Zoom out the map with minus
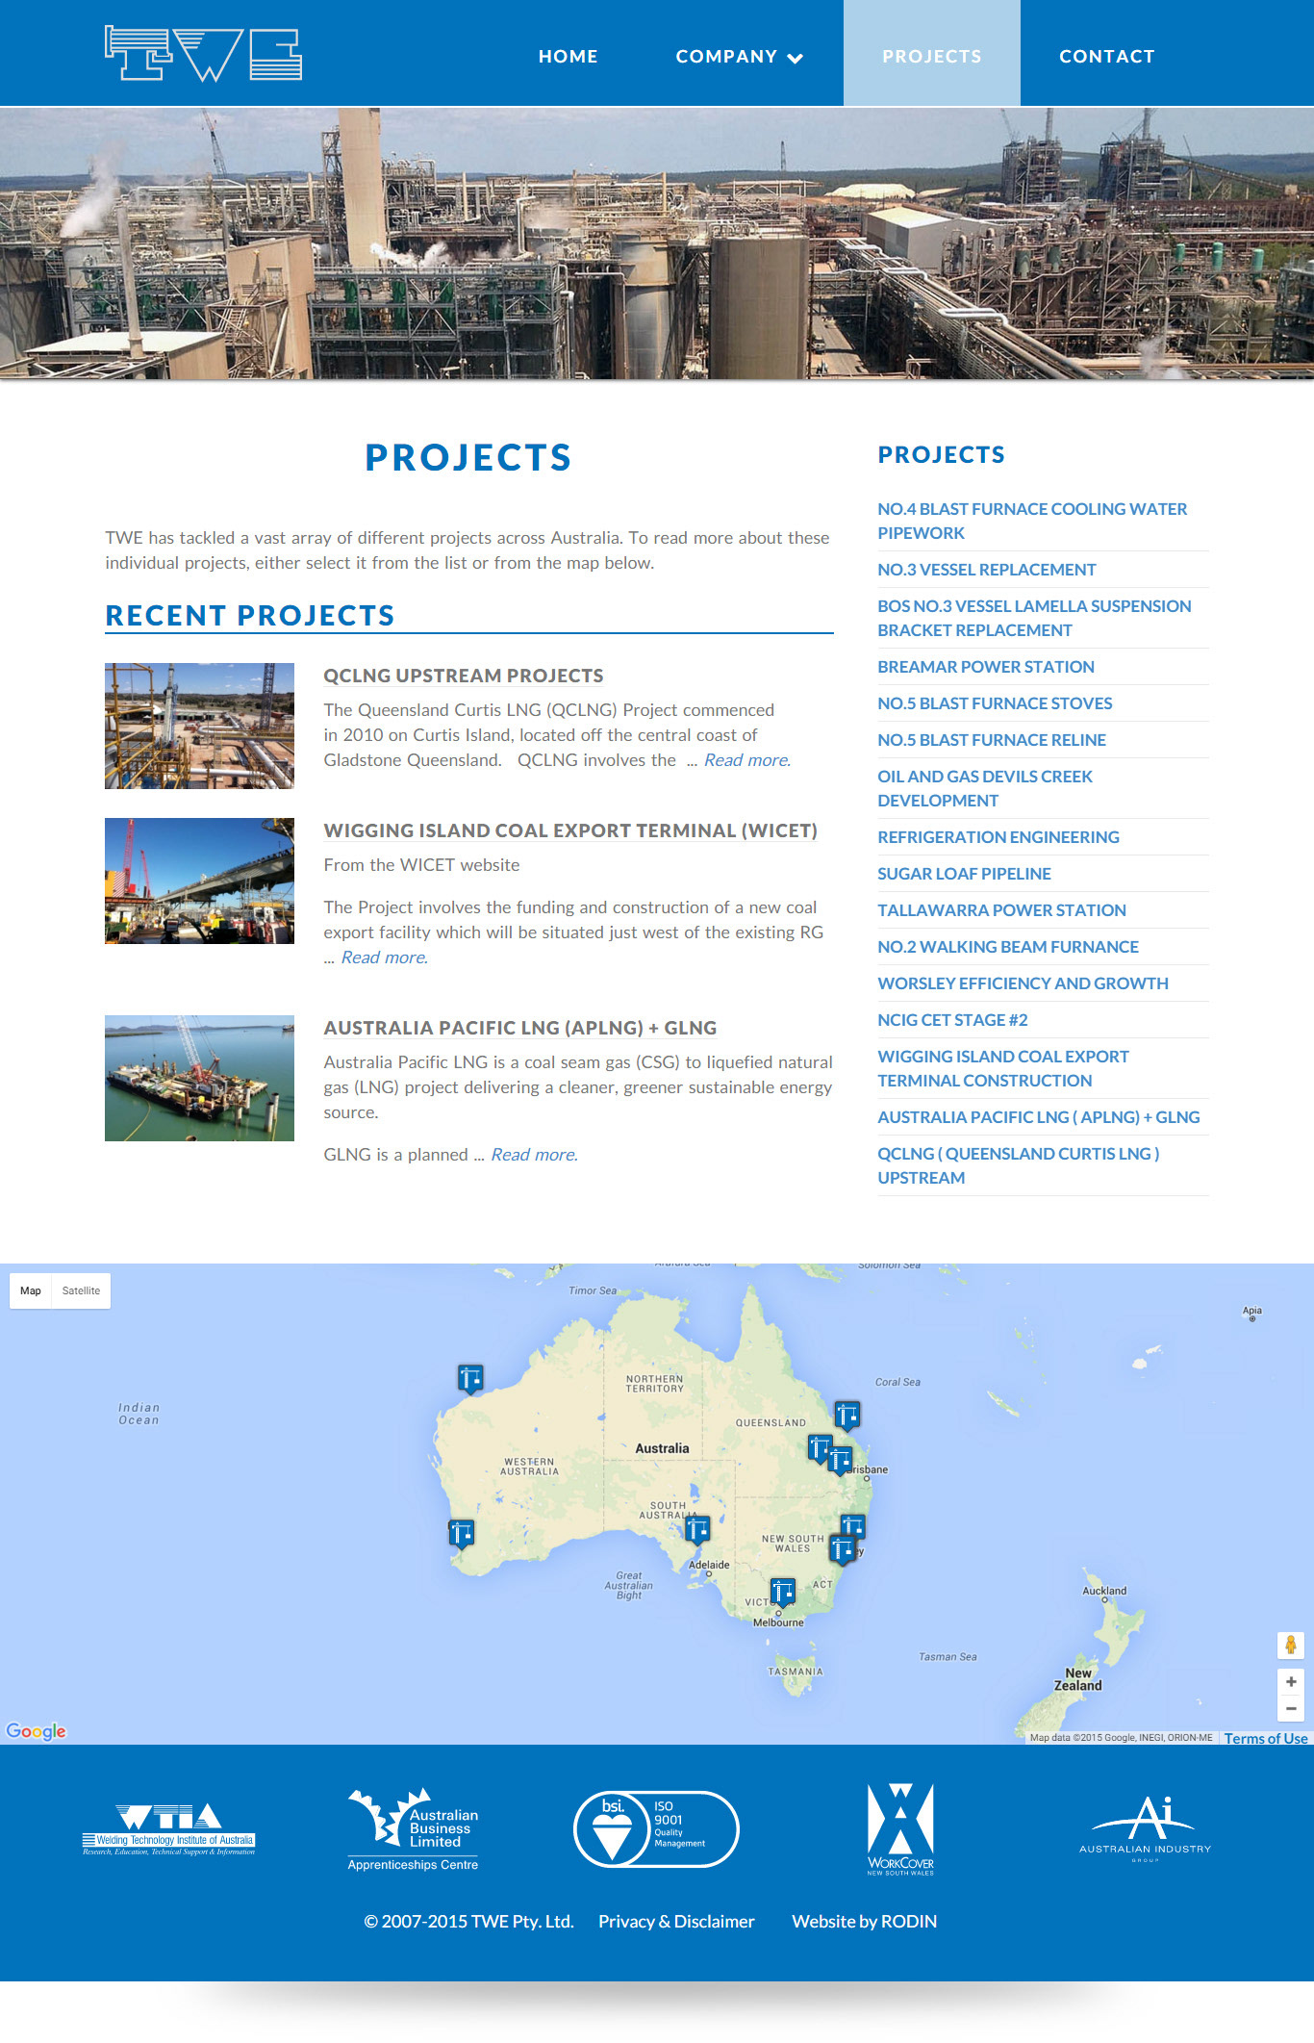 (1291, 1708)
